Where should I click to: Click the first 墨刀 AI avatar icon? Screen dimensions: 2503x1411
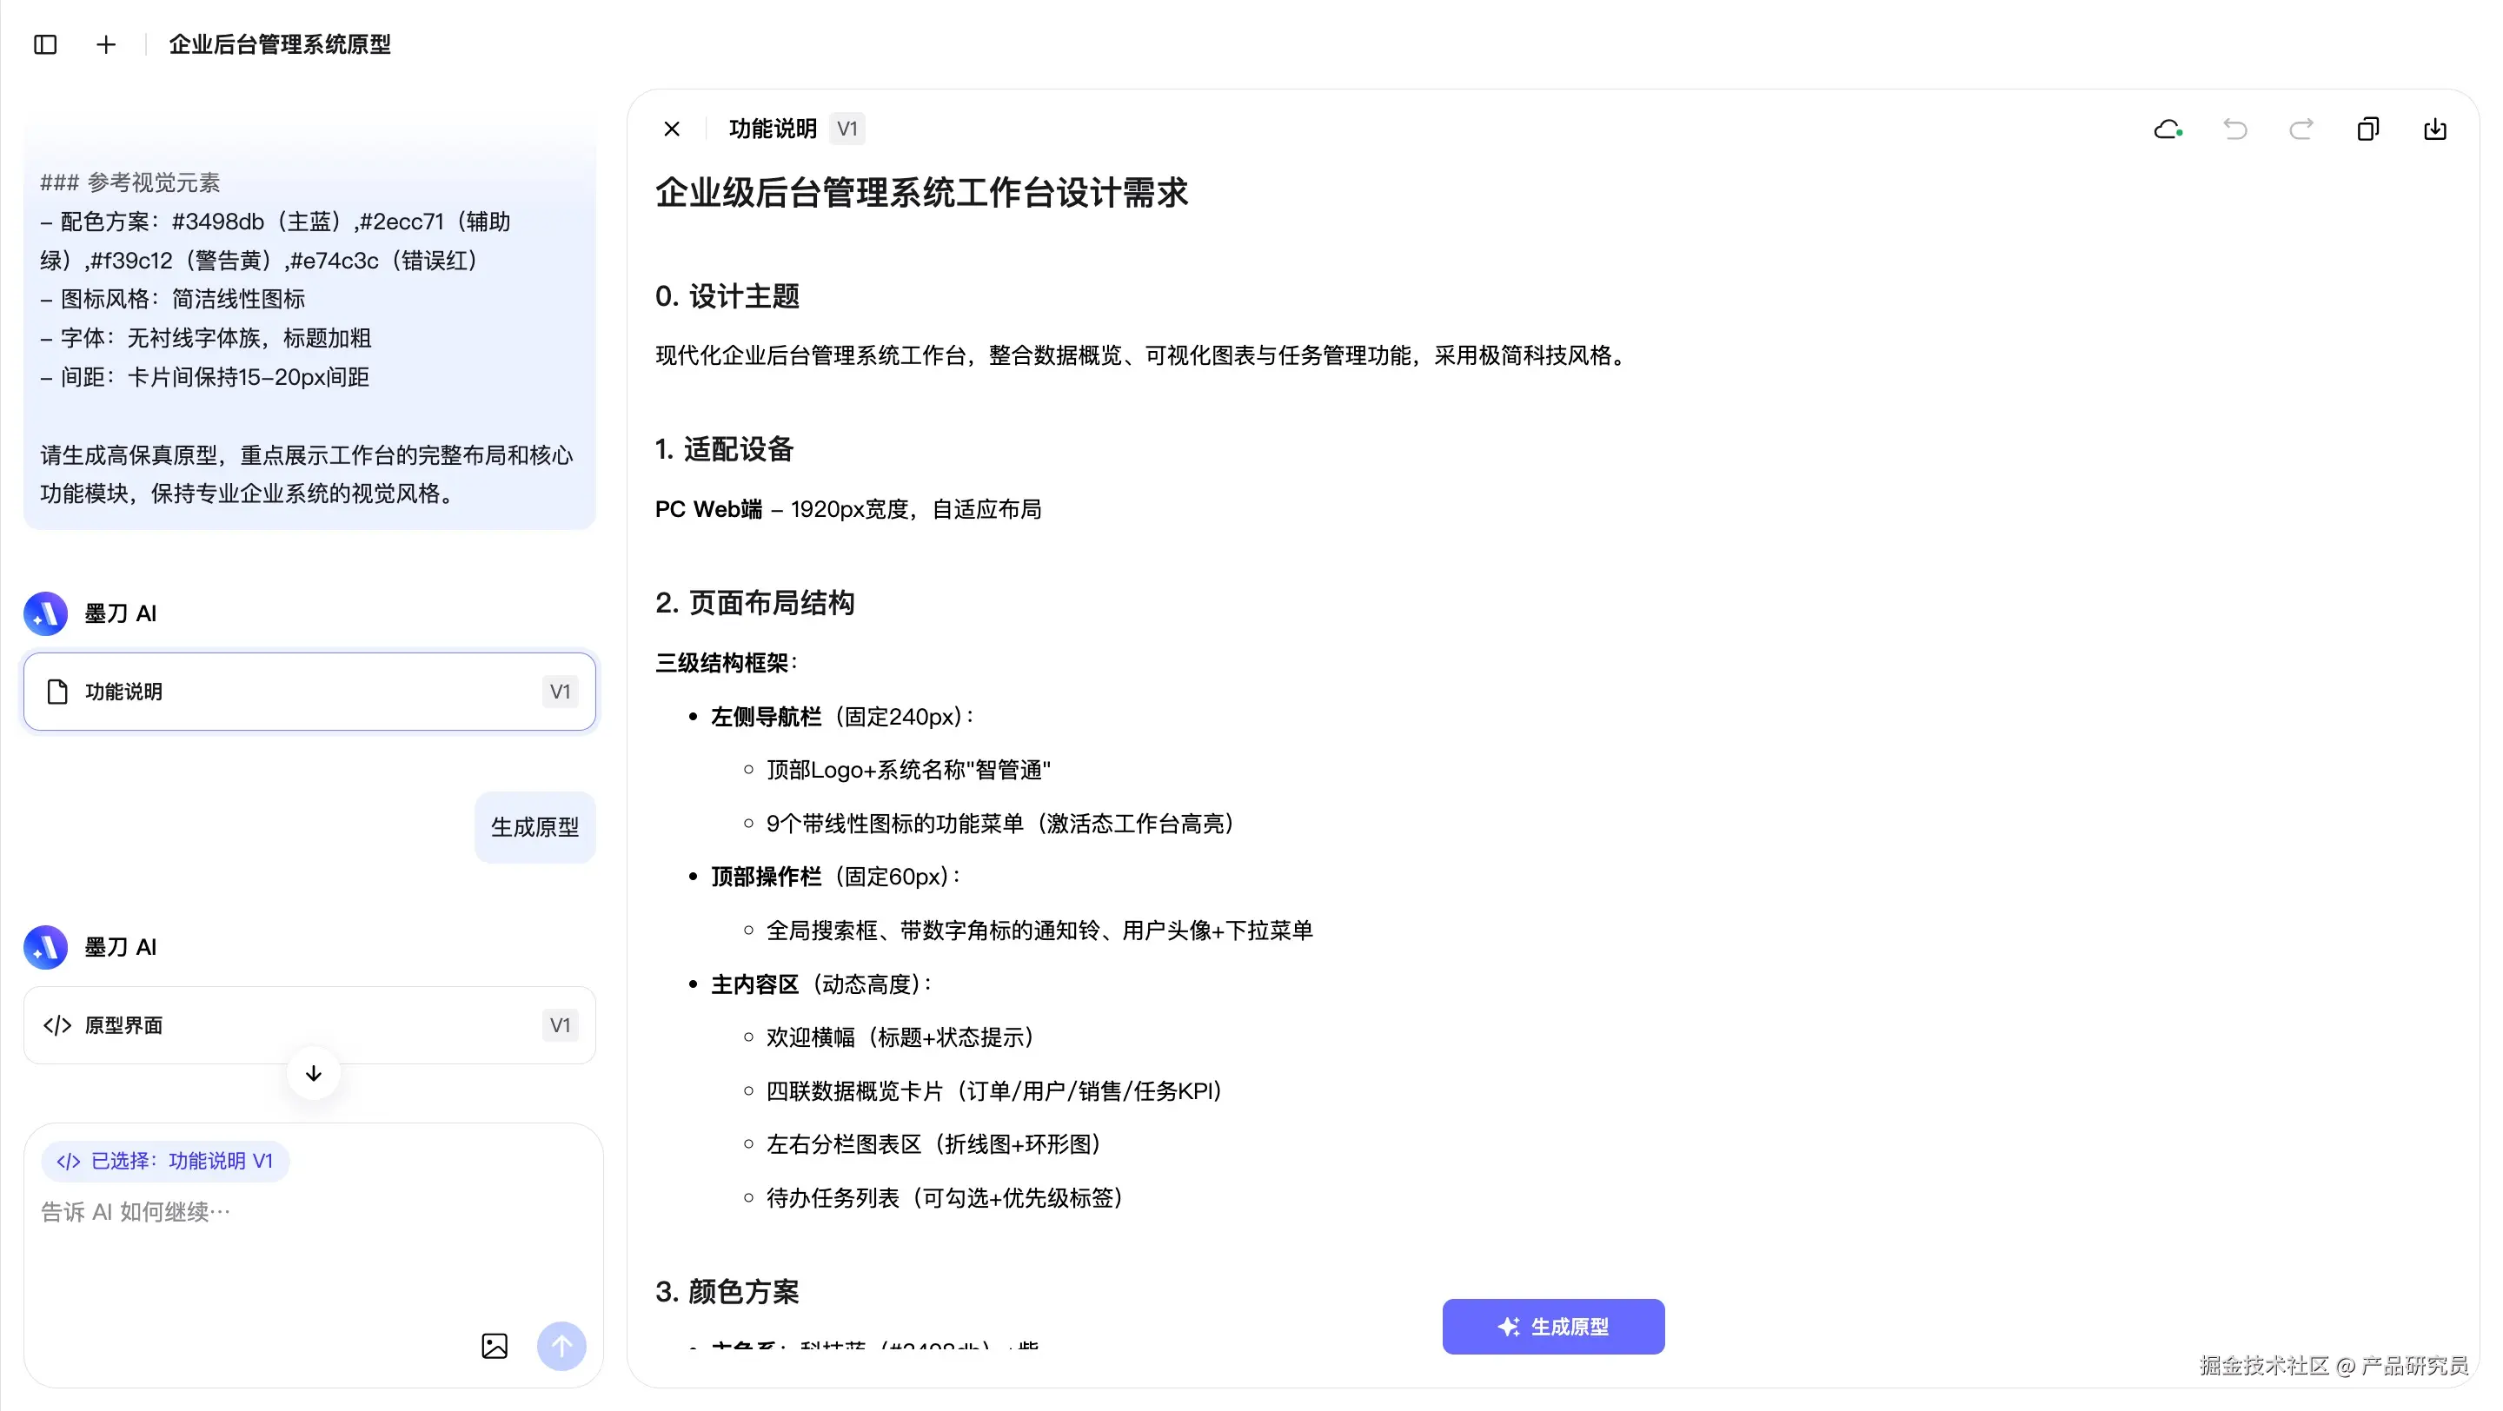click(46, 613)
